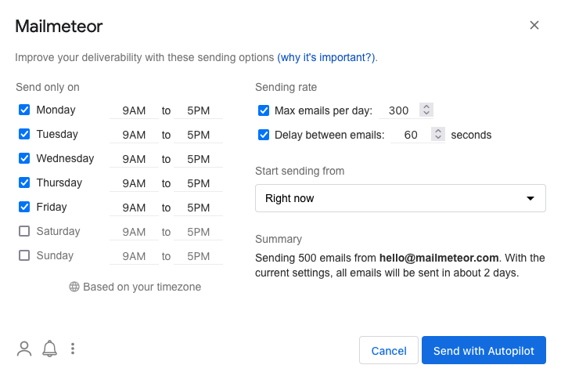Image resolution: width=561 pixels, height=383 pixels.
Task: Click the Saturday start time 9AM field
Action: tap(134, 232)
